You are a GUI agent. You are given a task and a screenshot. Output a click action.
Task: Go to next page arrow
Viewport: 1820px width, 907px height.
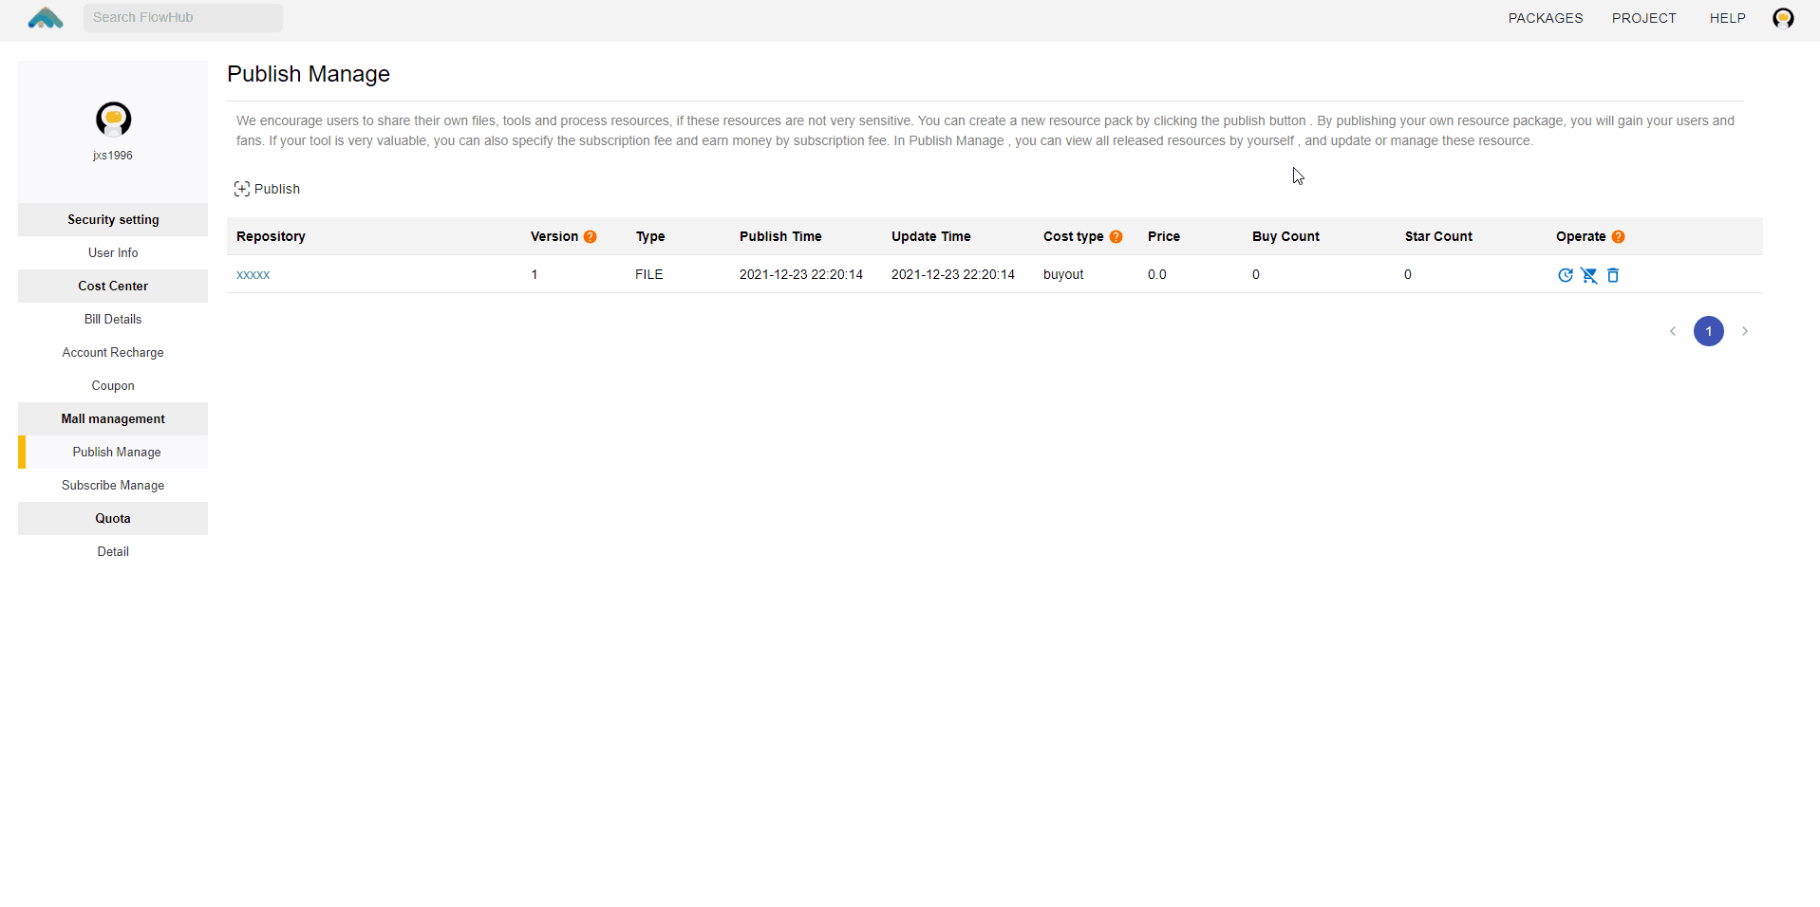coord(1745,331)
